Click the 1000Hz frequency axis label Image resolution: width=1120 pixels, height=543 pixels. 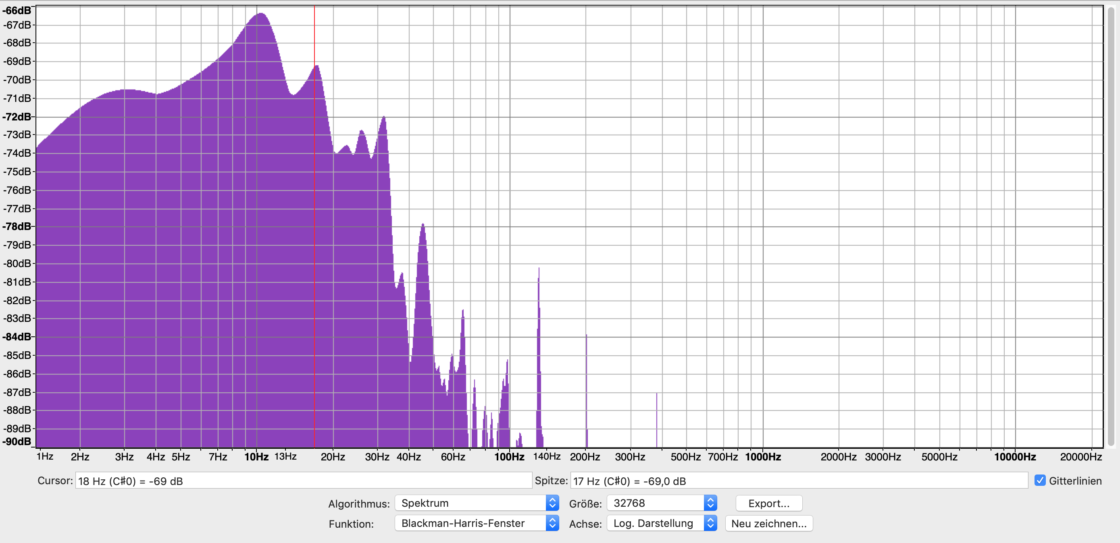[763, 456]
